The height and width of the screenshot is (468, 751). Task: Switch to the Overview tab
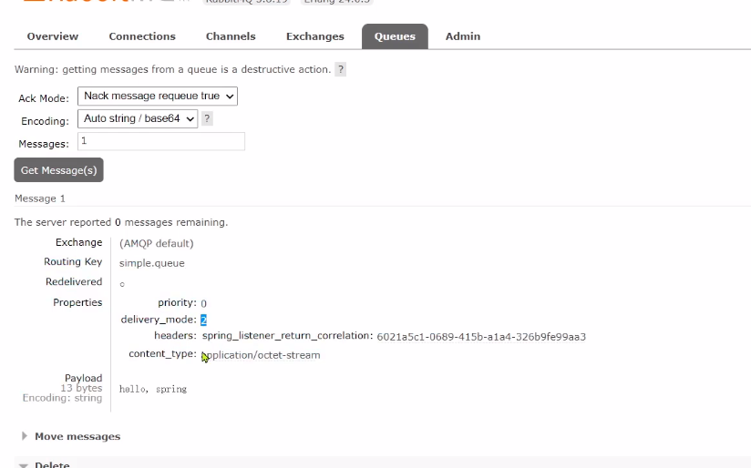click(53, 36)
